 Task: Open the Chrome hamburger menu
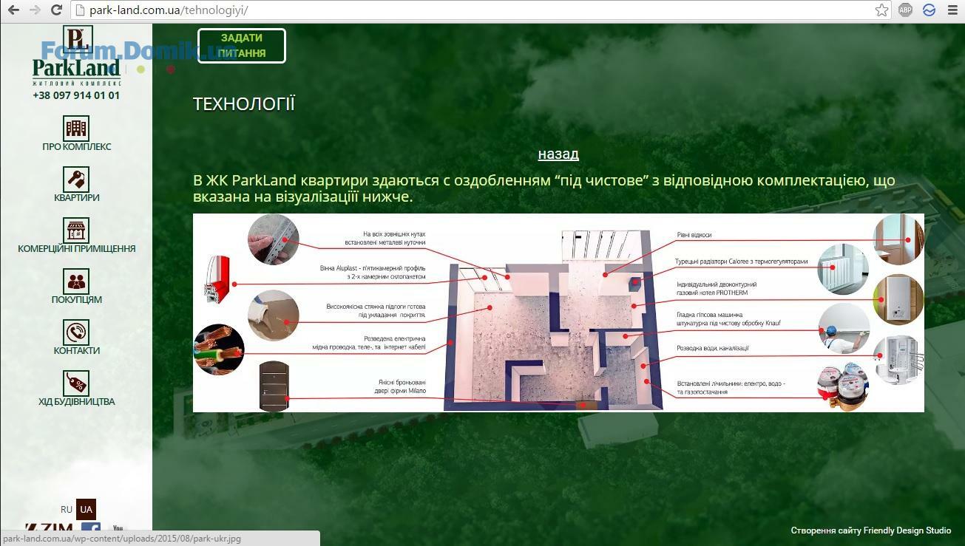tap(952, 10)
